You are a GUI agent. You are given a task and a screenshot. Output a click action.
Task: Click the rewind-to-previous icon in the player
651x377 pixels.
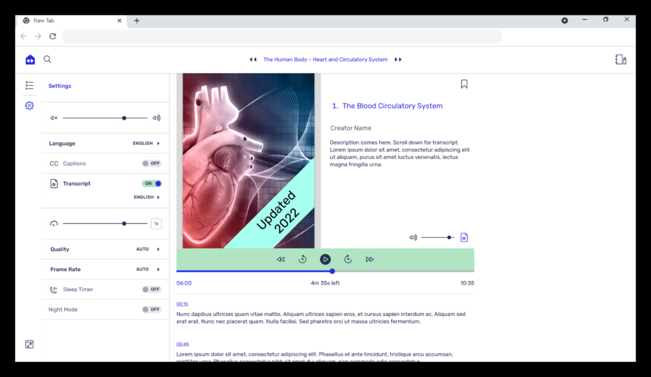[280, 259]
